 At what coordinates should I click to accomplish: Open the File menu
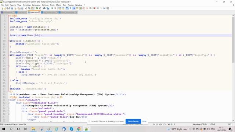[2, 5]
